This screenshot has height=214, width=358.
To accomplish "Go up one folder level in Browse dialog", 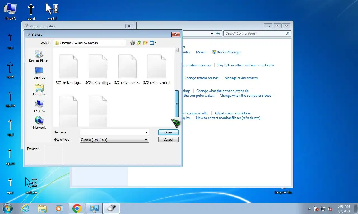I will pyautogui.click(x=139, y=43).
